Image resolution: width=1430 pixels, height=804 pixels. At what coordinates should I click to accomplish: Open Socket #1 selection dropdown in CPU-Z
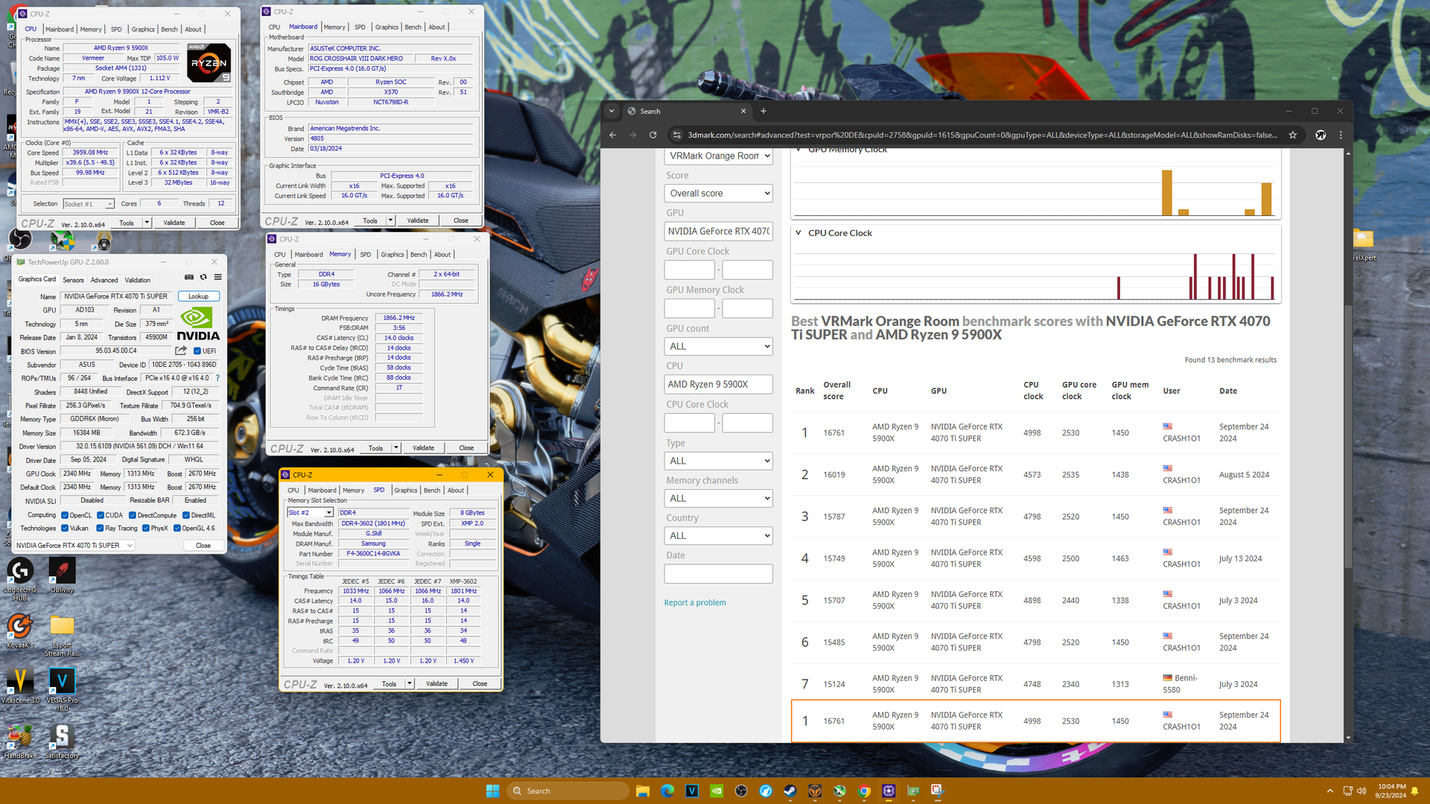tap(89, 204)
